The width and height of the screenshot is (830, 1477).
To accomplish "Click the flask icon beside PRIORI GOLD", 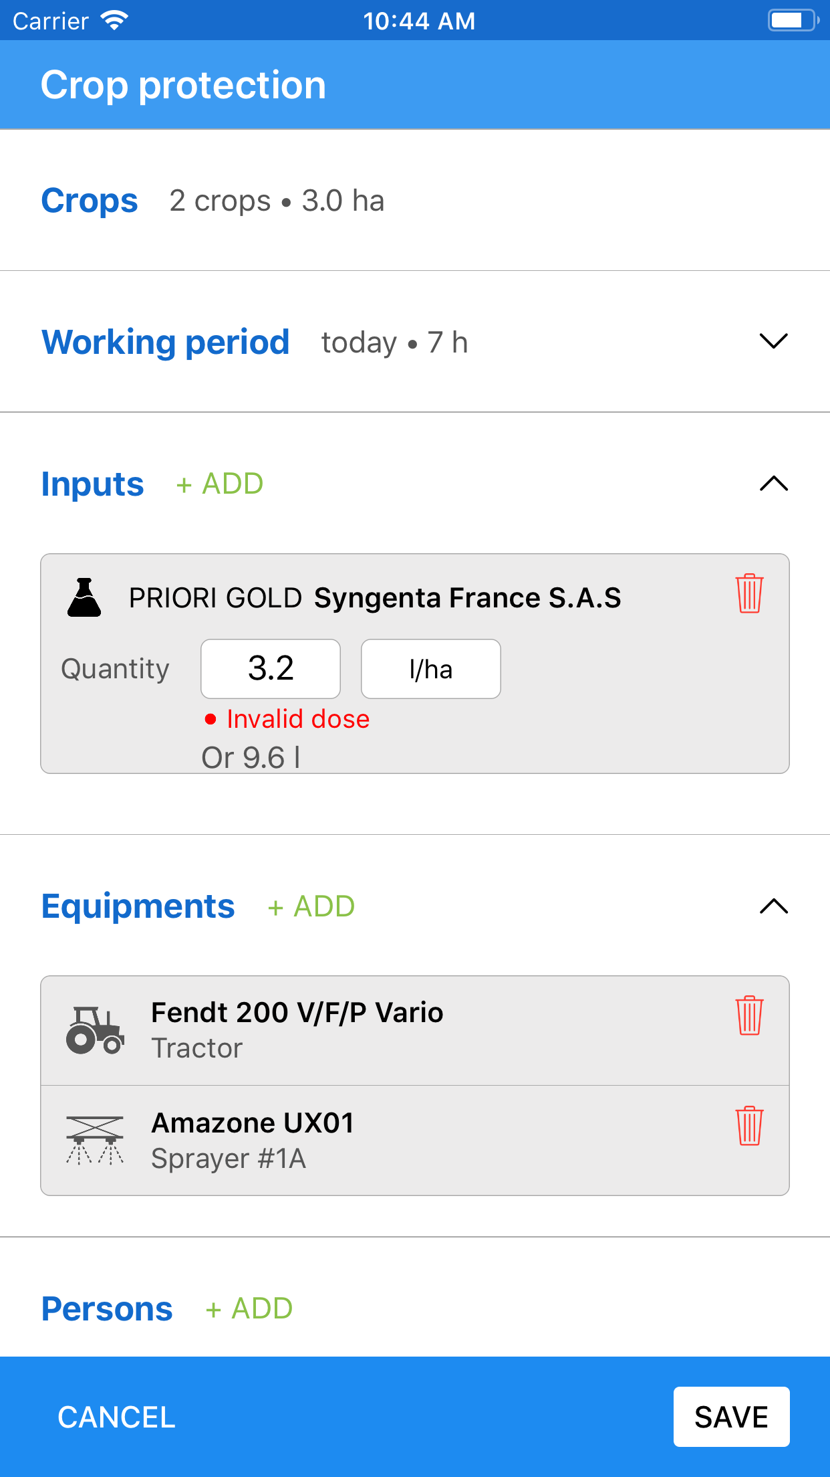I will (84, 597).
